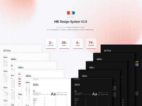
Task: Open the dark 数据录入 page heading
Action: click(x=92, y=68)
